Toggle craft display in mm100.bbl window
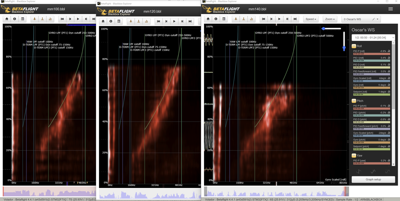The image size is (400, 201). 35,19
